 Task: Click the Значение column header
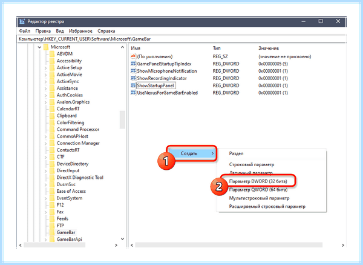[269, 48]
